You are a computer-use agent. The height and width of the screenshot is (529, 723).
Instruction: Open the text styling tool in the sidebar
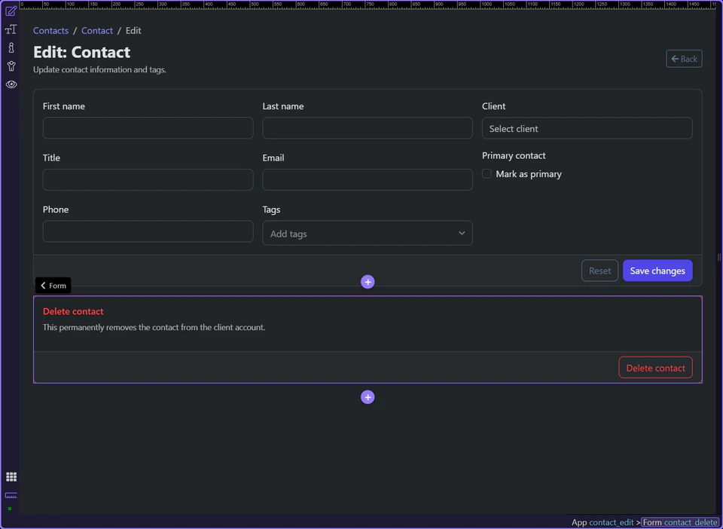pyautogui.click(x=11, y=29)
